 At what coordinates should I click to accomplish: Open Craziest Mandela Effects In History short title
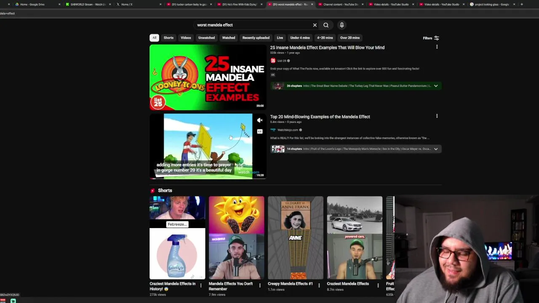(x=173, y=286)
